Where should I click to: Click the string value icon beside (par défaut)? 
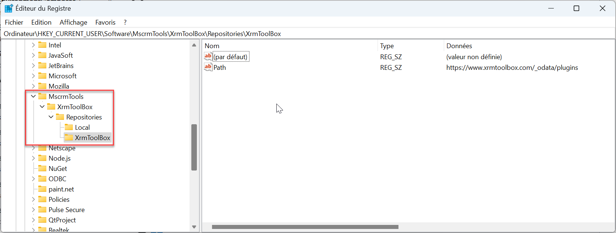point(208,56)
